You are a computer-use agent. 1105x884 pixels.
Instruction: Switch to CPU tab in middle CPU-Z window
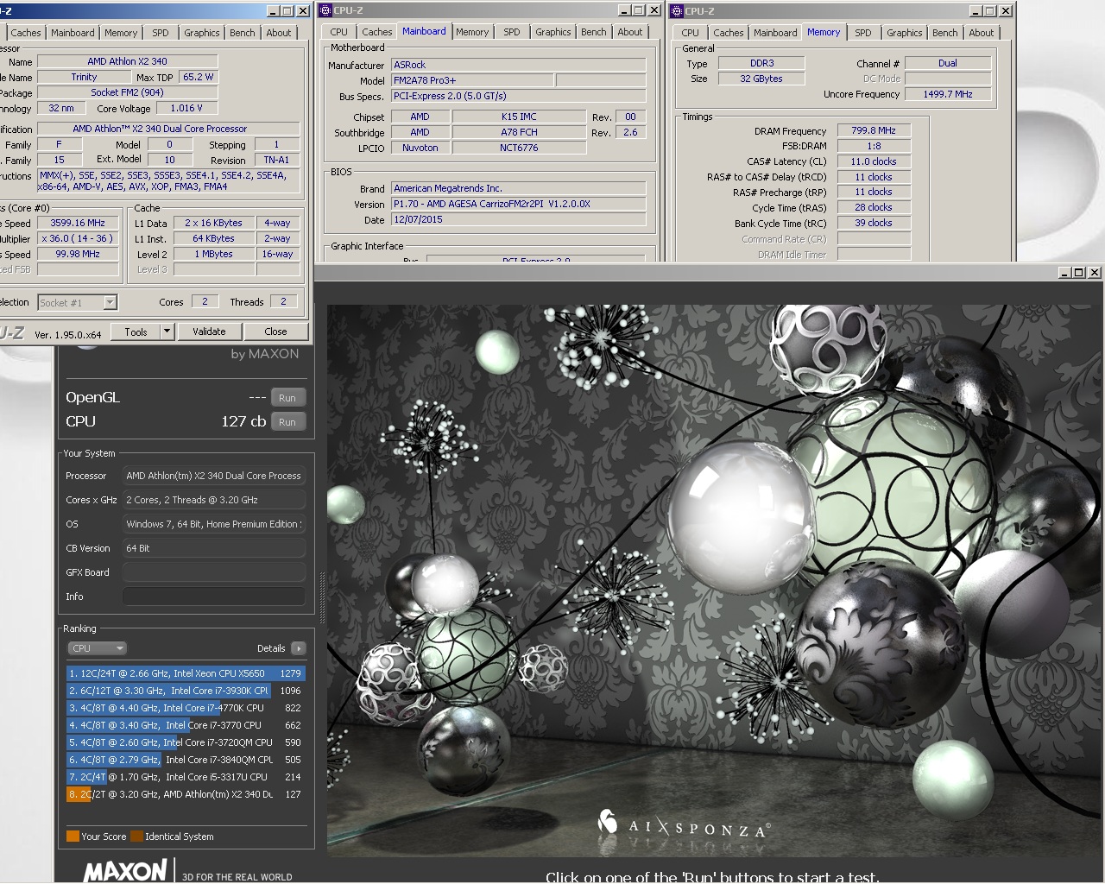(339, 32)
